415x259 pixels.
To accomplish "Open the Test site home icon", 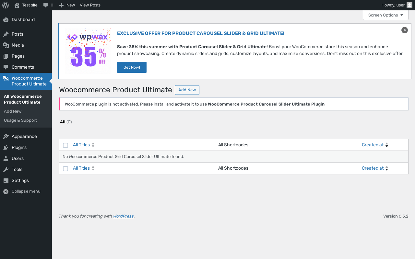I will [17, 5].
